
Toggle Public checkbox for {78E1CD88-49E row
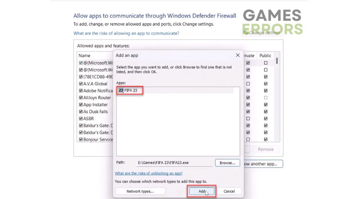click(266, 77)
